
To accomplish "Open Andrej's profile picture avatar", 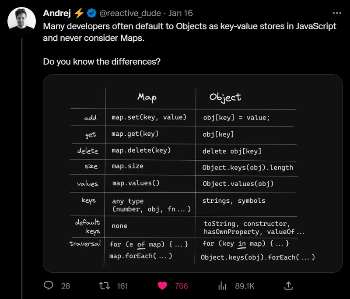I will [x=21, y=21].
